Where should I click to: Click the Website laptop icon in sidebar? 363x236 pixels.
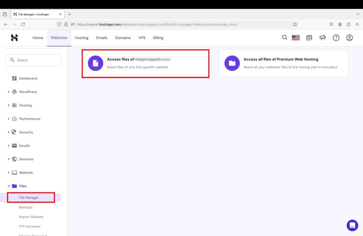pyautogui.click(x=14, y=172)
